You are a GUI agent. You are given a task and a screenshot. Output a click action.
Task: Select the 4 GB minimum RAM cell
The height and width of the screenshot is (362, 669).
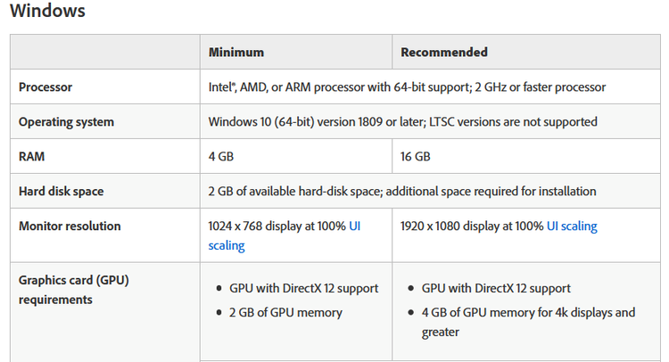(222, 156)
